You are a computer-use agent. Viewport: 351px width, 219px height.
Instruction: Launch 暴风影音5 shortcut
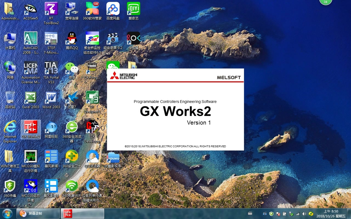pos(51,188)
